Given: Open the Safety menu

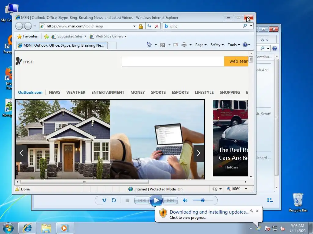Looking at the screenshot, I should pos(217,45).
